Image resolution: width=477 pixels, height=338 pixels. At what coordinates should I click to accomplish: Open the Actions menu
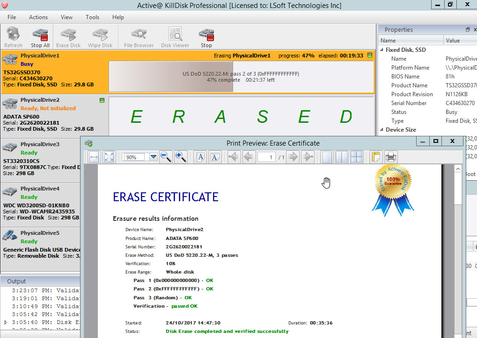(x=38, y=17)
